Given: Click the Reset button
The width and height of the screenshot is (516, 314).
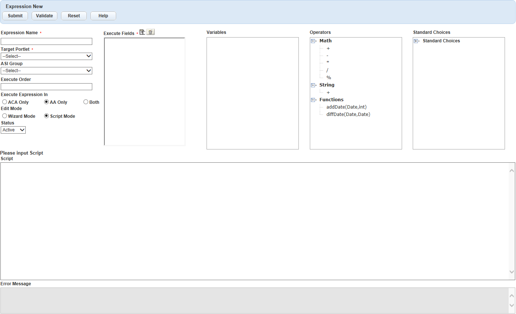Looking at the screenshot, I should (74, 16).
